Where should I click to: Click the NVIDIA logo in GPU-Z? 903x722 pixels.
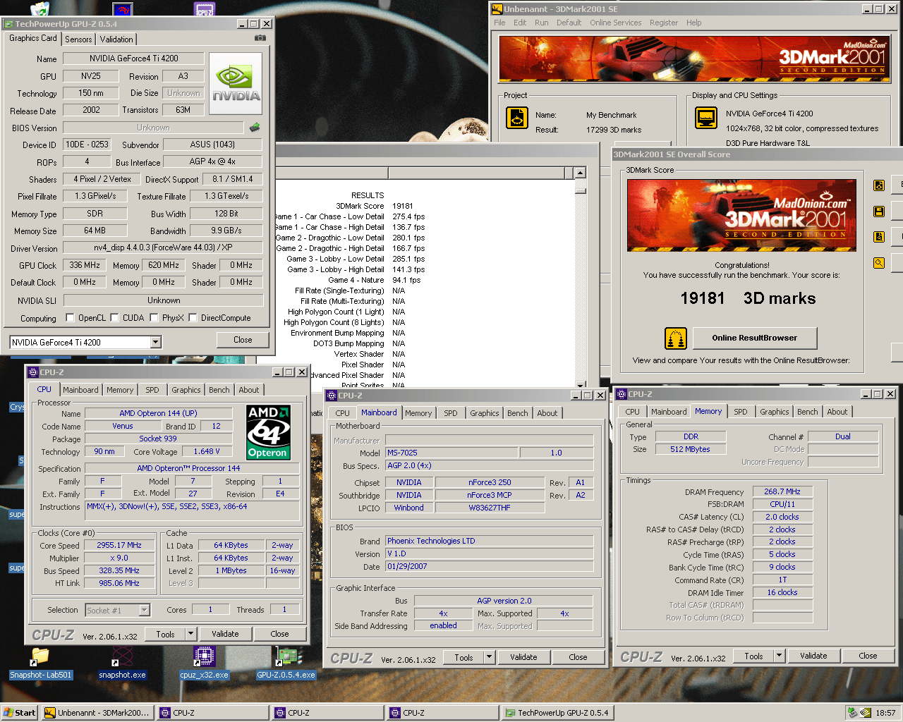[x=236, y=84]
